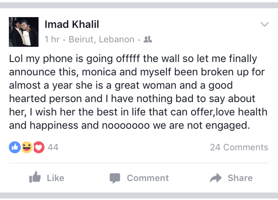Click the 44 reactions count
The height and width of the screenshot is (200, 278).
point(53,147)
